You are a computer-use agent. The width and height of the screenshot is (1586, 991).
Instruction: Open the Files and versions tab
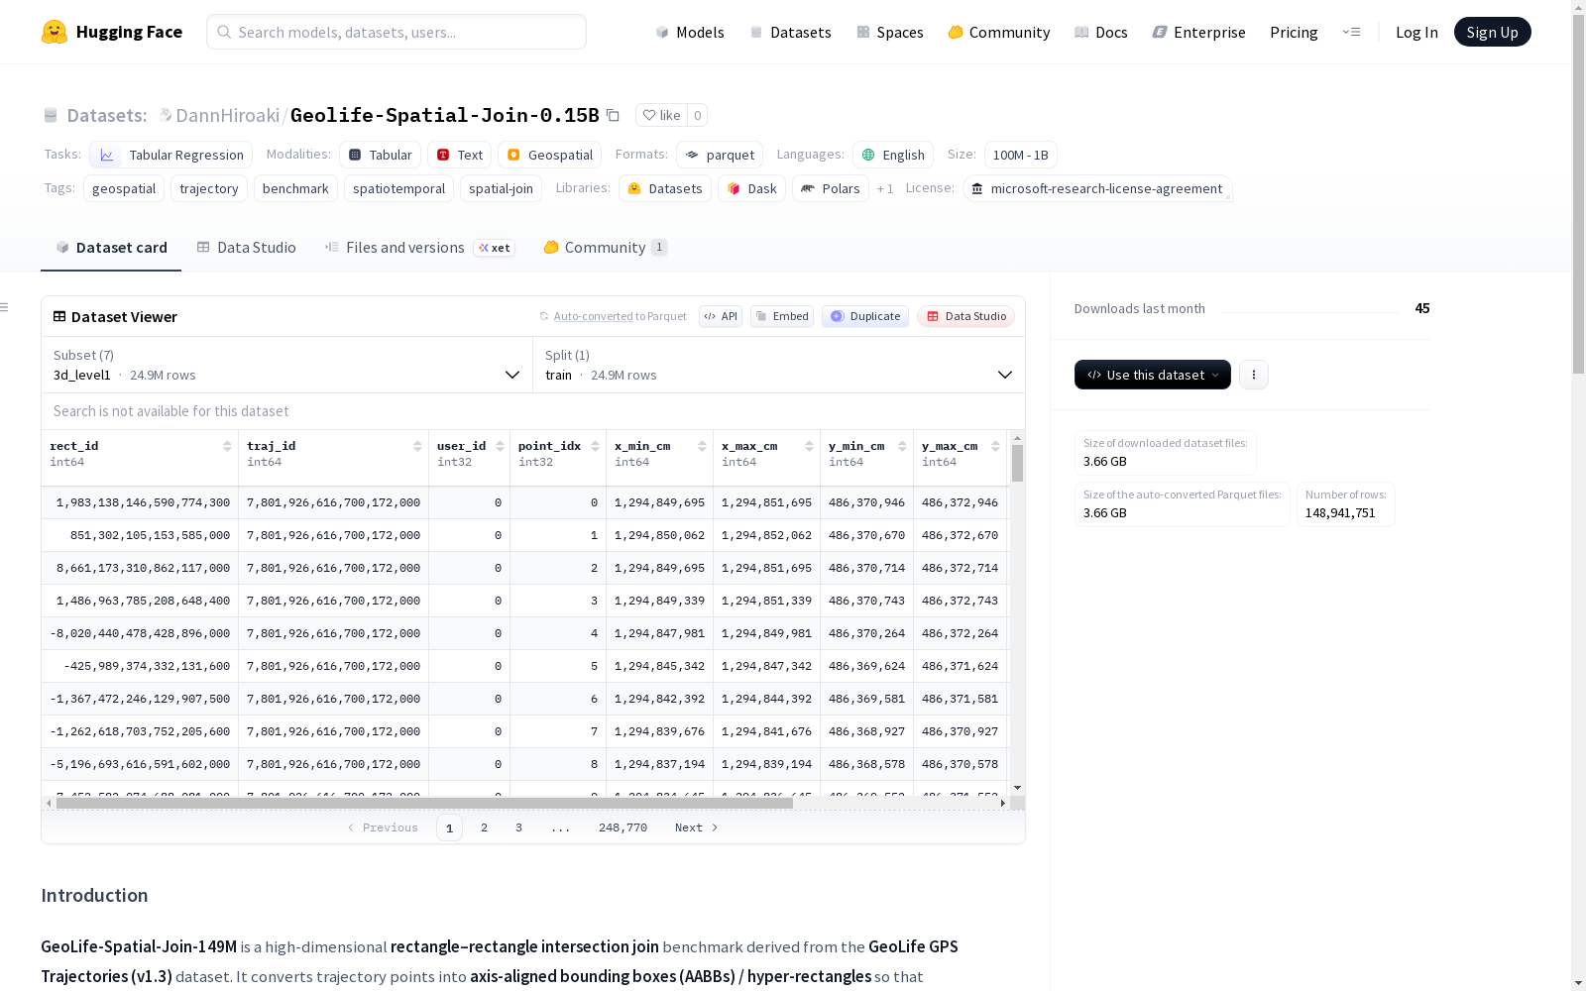point(419,248)
